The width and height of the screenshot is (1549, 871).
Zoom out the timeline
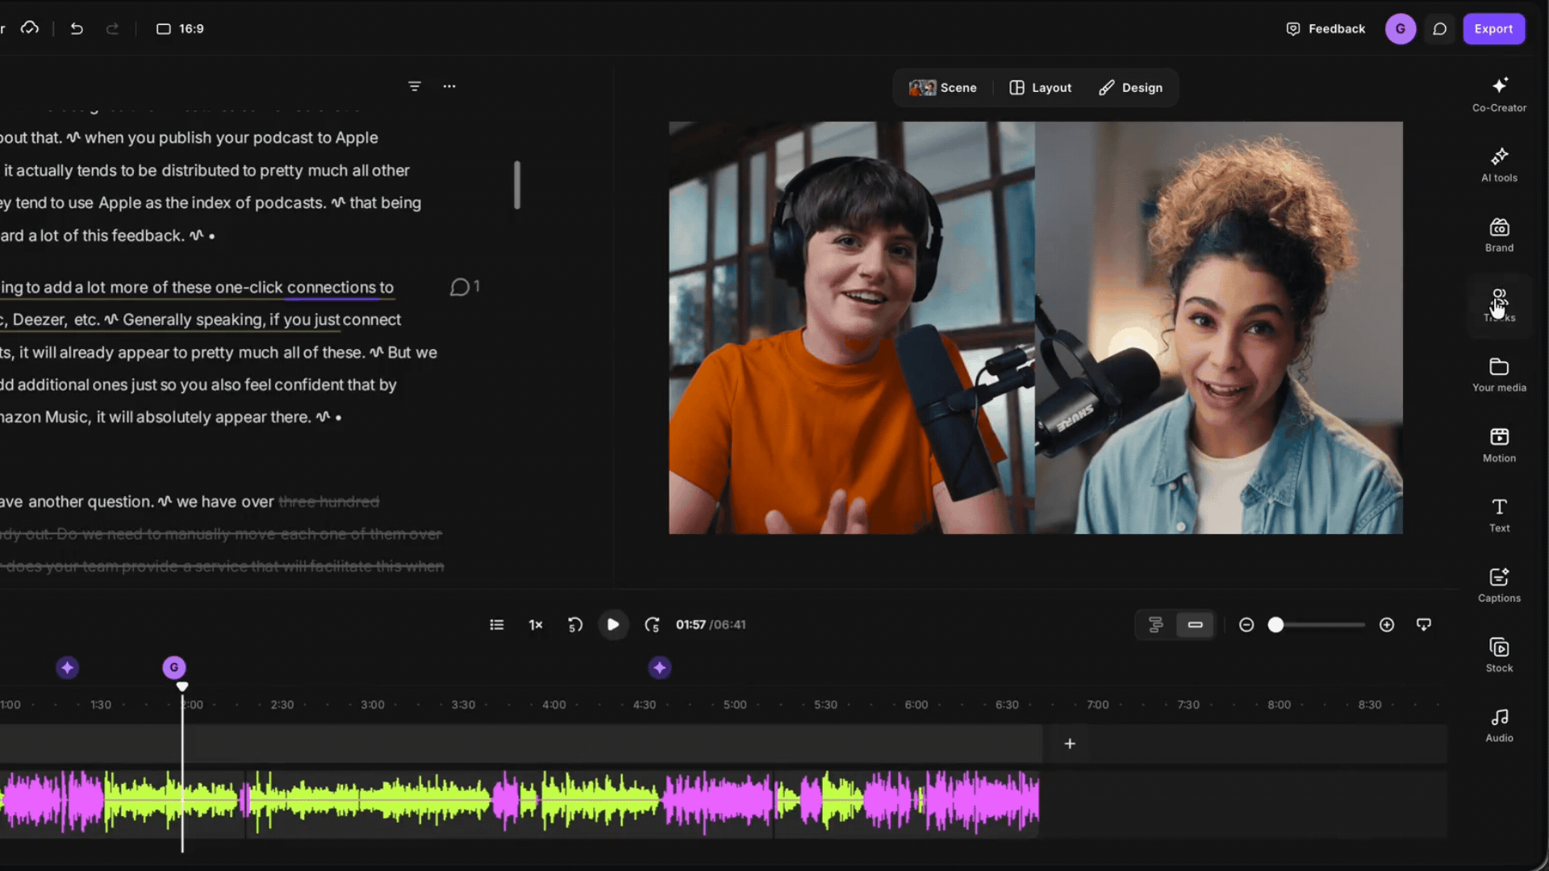[1246, 625]
